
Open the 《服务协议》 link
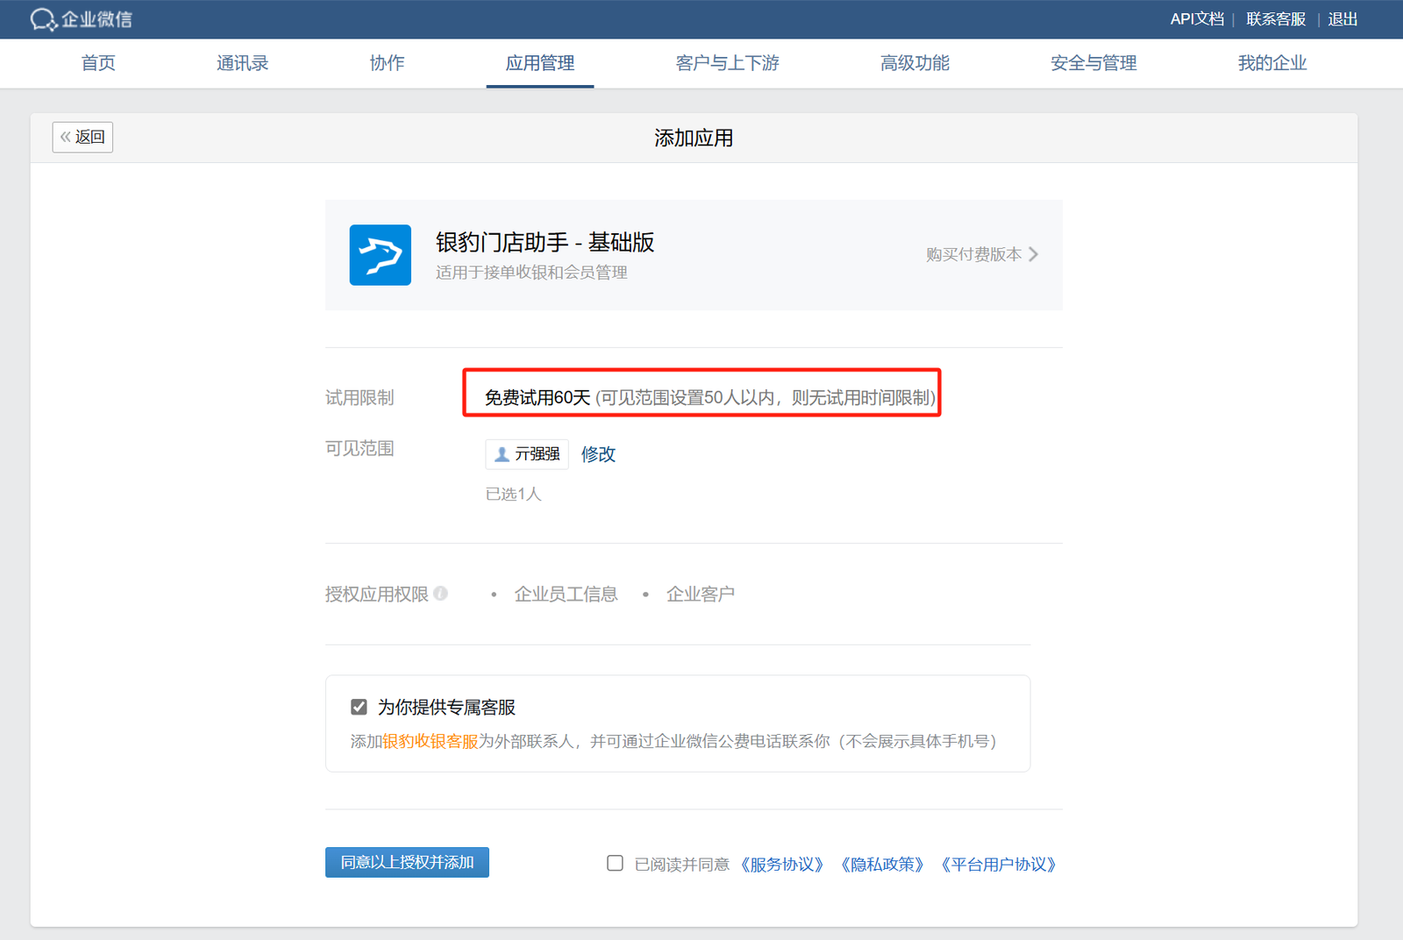point(782,865)
